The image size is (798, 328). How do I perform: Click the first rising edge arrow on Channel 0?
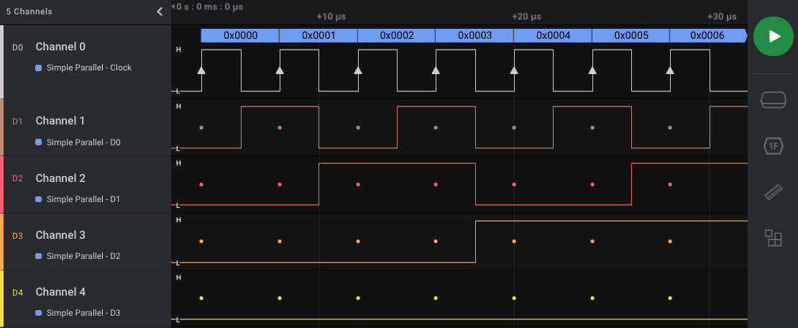click(x=201, y=70)
